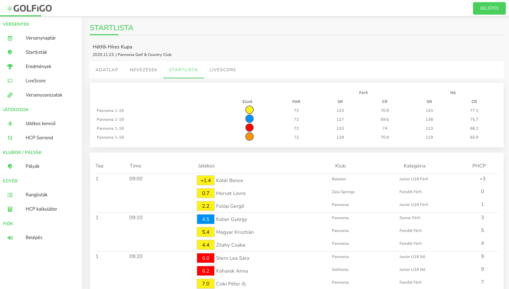Click player name Stern Lea Sára
509x289 pixels.
click(x=233, y=258)
